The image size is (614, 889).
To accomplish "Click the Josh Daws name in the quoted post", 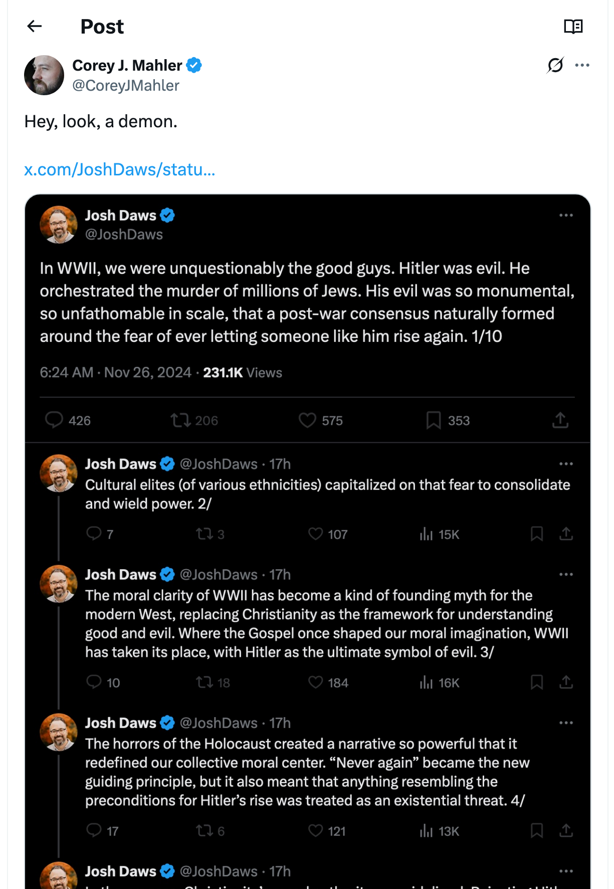I will point(121,215).
